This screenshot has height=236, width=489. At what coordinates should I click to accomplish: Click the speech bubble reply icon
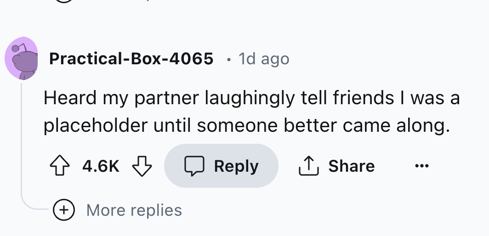[193, 166]
